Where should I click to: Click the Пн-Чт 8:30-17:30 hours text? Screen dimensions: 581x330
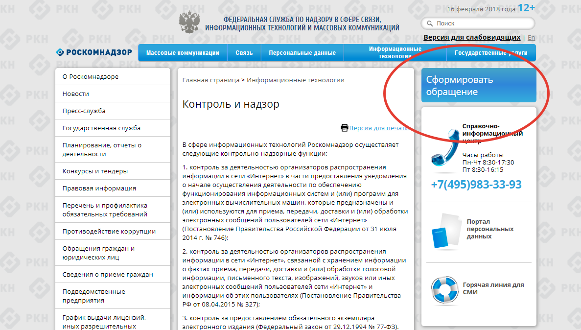tap(488, 163)
